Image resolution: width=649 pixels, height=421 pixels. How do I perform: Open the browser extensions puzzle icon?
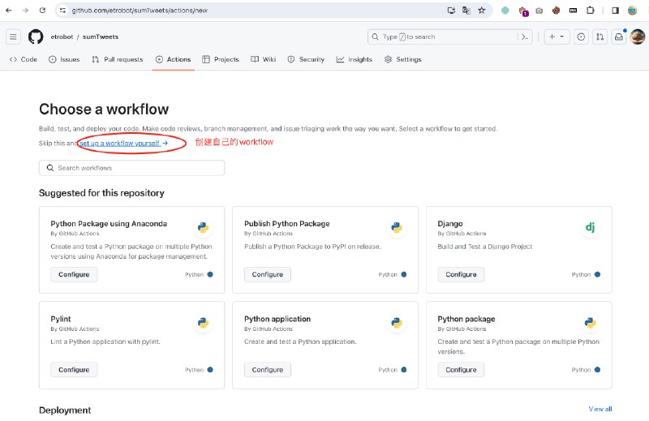click(x=591, y=11)
